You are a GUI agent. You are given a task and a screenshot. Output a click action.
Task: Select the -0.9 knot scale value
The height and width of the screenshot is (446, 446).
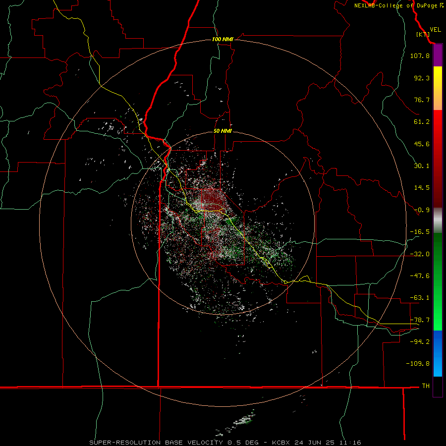[422, 210]
